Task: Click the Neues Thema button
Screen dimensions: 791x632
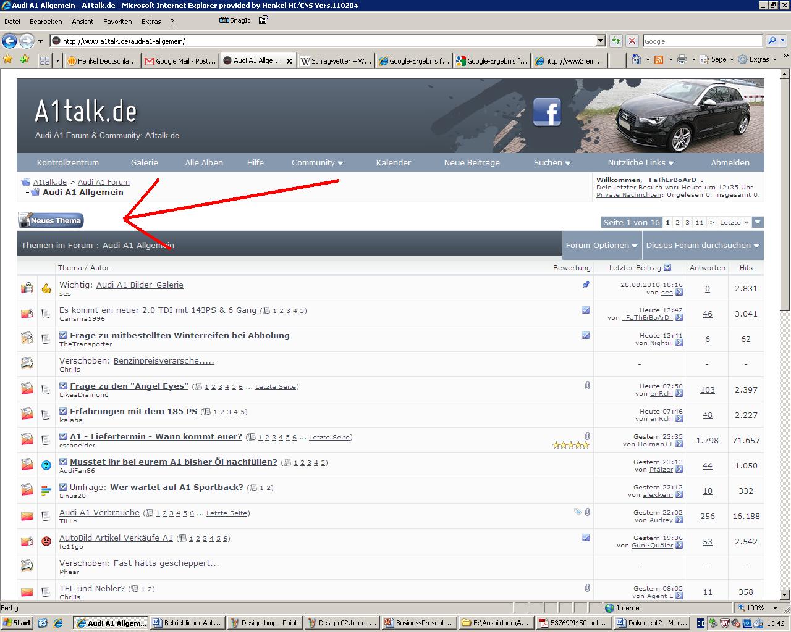Action: click(51, 220)
